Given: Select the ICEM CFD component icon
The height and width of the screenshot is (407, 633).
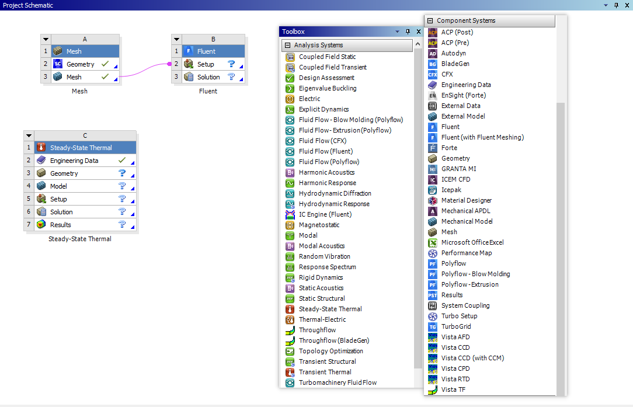Looking at the screenshot, I should pos(432,179).
